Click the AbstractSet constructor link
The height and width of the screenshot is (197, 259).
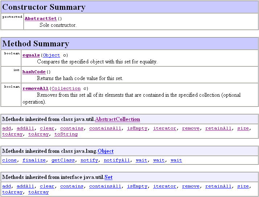point(41,18)
